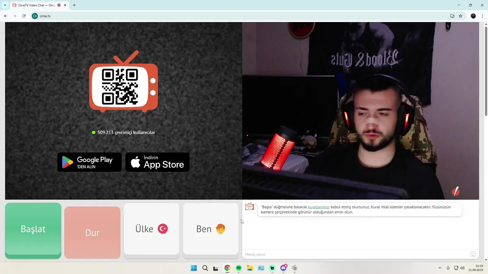488x274 pixels.
Task: Close the OmeTV Video Chat tab
Action: click(x=65, y=5)
